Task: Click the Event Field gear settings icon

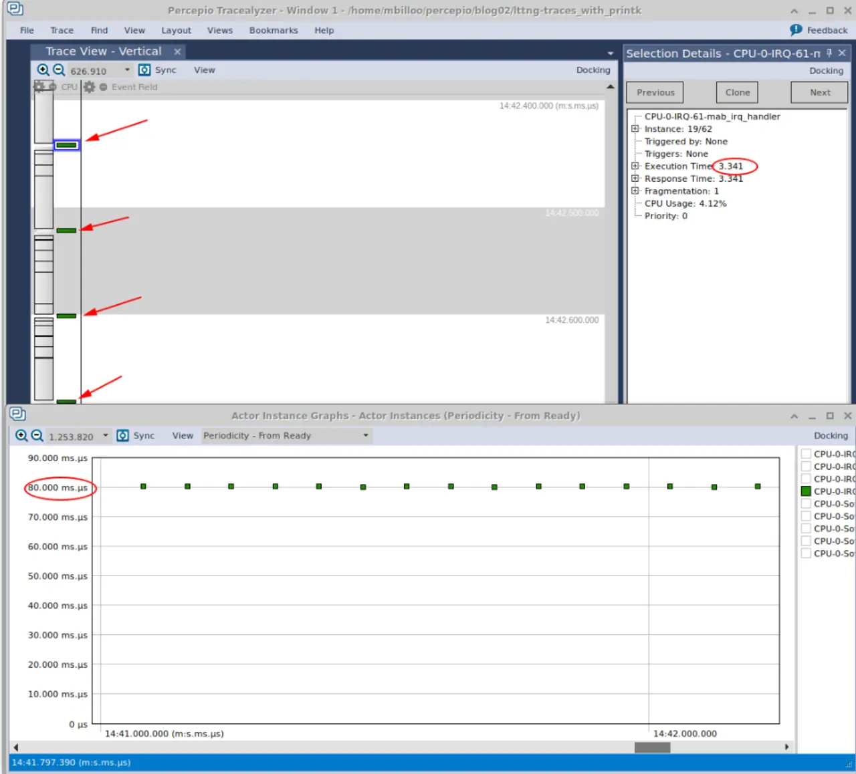Action: (x=89, y=87)
